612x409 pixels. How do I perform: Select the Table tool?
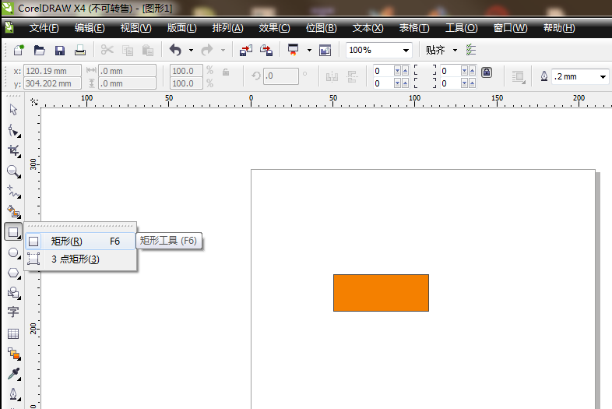[13, 333]
